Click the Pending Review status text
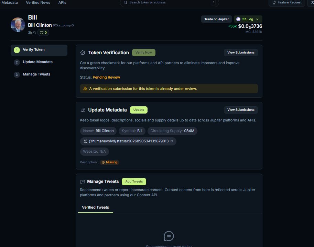Image resolution: width=314 pixels, height=247 pixels. click(x=106, y=78)
